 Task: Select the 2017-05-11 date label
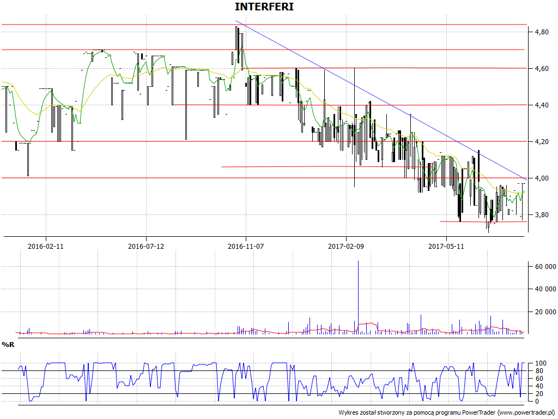pos(446,246)
